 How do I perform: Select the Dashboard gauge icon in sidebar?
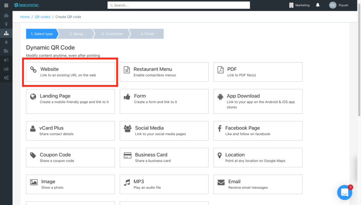click(6, 15)
